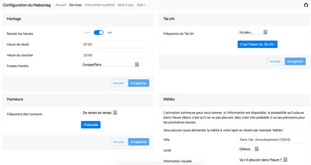Click the Chatouille button
Screen dimensions: 311x165
[91, 125]
